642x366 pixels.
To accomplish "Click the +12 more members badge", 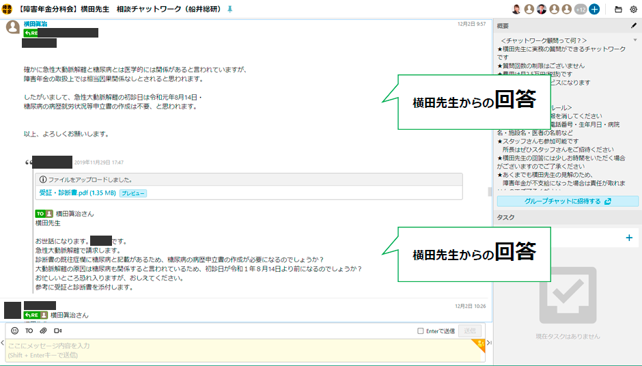I will point(581,9).
